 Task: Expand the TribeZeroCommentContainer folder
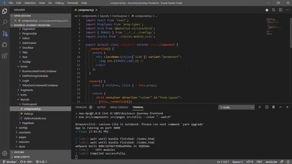pyautogui.click(x=40, y=85)
